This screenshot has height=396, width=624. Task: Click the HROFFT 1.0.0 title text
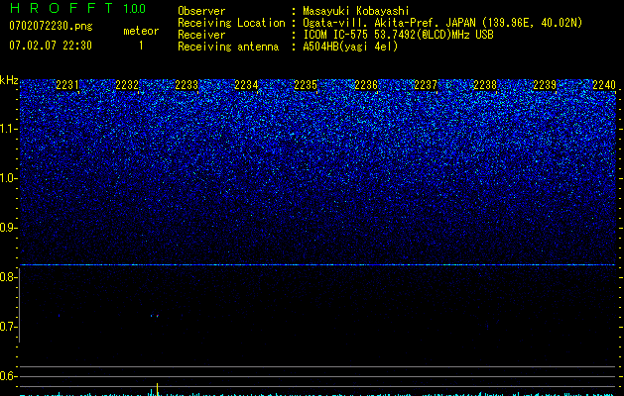point(77,8)
